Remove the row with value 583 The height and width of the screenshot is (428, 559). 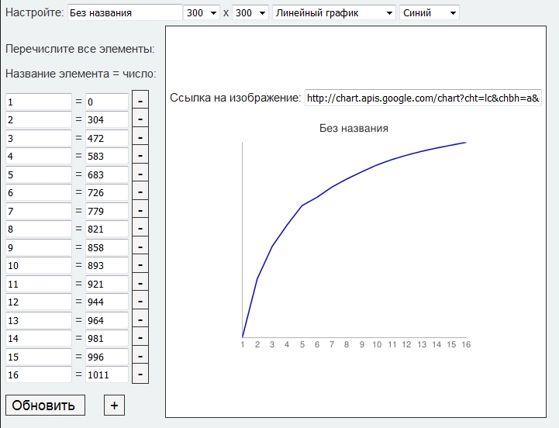point(140,156)
